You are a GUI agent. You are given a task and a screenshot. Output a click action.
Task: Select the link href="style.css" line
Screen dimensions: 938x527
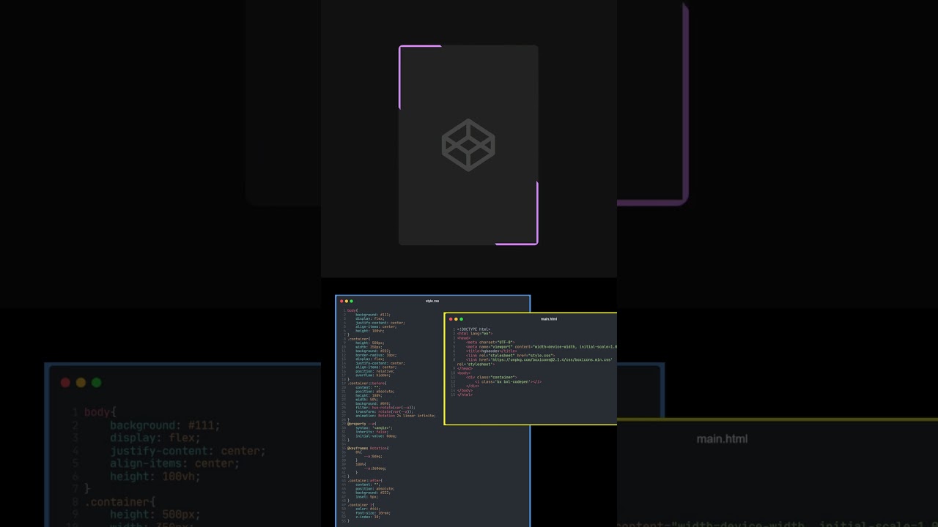[x=510, y=355]
